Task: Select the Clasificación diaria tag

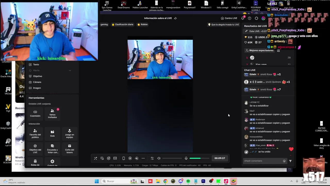Action: pos(122,25)
